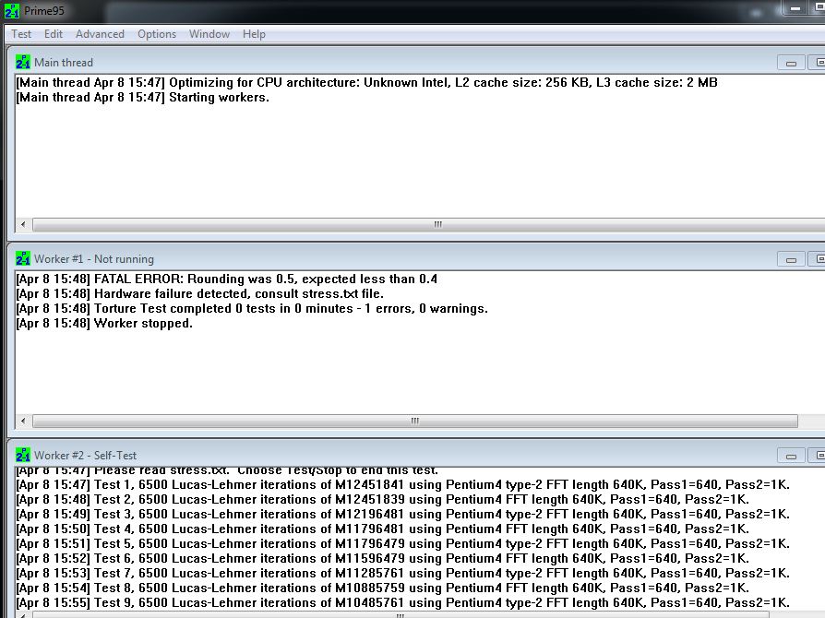
Task: Click the Test 6 M11596479 log line
Action: (383, 558)
